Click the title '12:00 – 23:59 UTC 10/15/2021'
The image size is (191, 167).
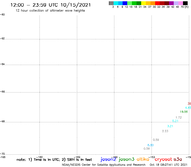click(x=51, y=5)
